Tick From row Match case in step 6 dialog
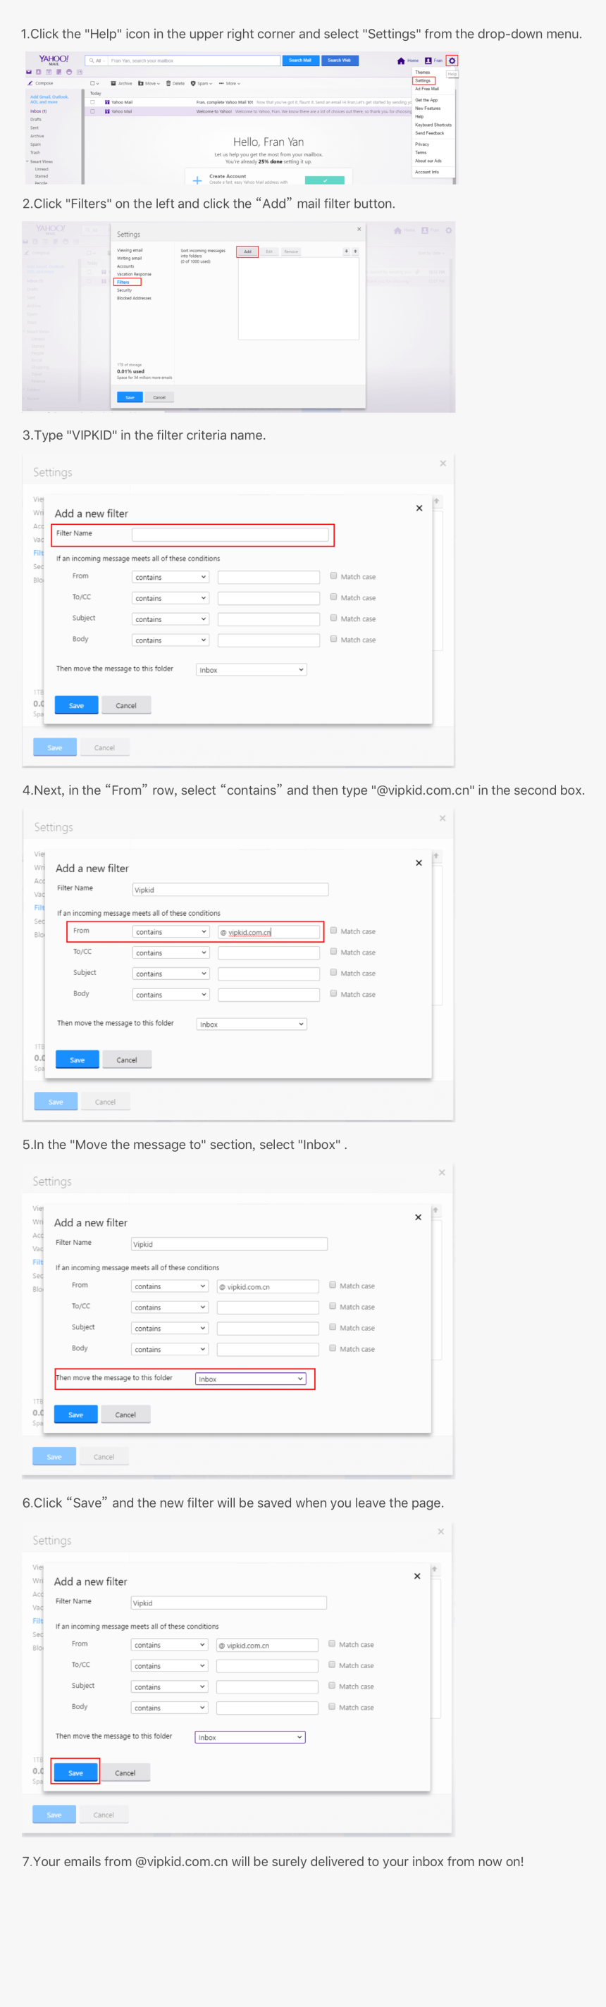The width and height of the screenshot is (606, 2007). tap(332, 1643)
